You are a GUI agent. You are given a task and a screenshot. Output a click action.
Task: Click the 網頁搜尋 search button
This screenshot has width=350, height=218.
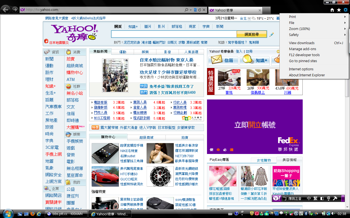(252, 34)
